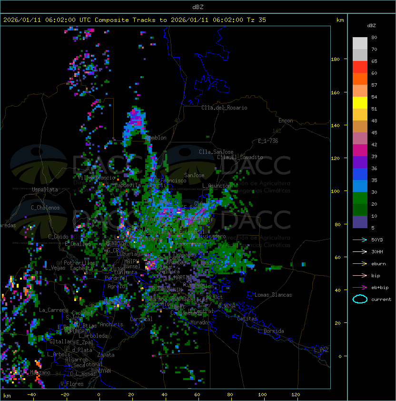Screen dimensions: 396x401
Task: Click the Potrerillos place label
Action: tap(79, 263)
